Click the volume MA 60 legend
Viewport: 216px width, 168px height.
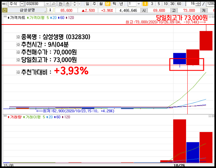coord(57,117)
